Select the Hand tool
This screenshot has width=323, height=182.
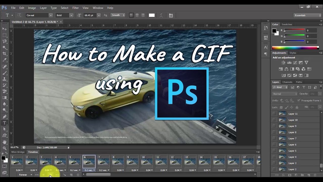(x=5, y=142)
